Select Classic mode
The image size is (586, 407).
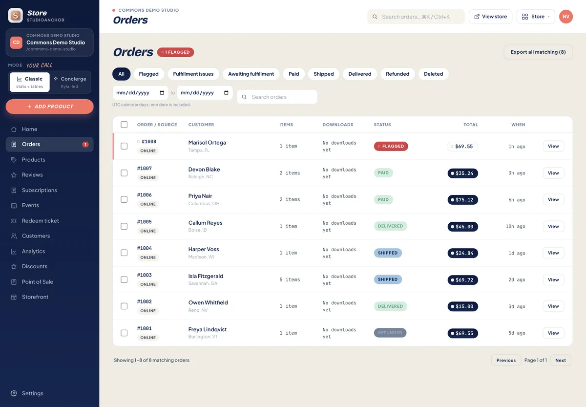[30, 82]
